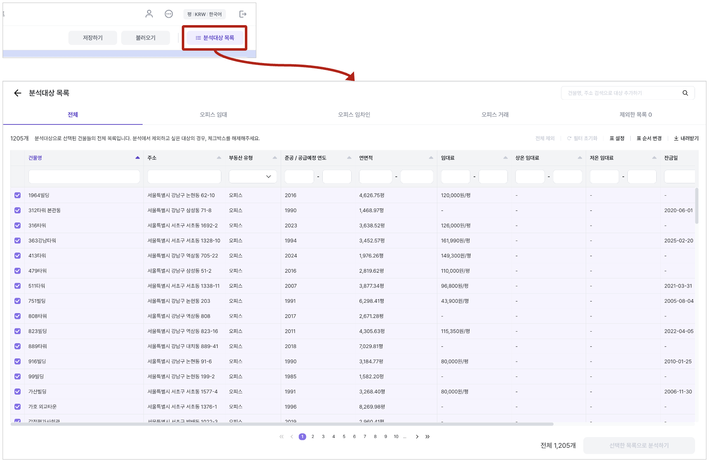Click the 건물명 filter input field
The image size is (709, 463).
point(84,177)
